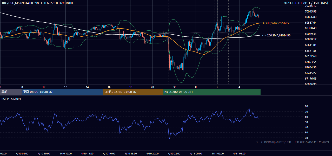The width and height of the screenshot is (332, 156).
Task: Click price axis value 66936.90
Action: [310, 84]
